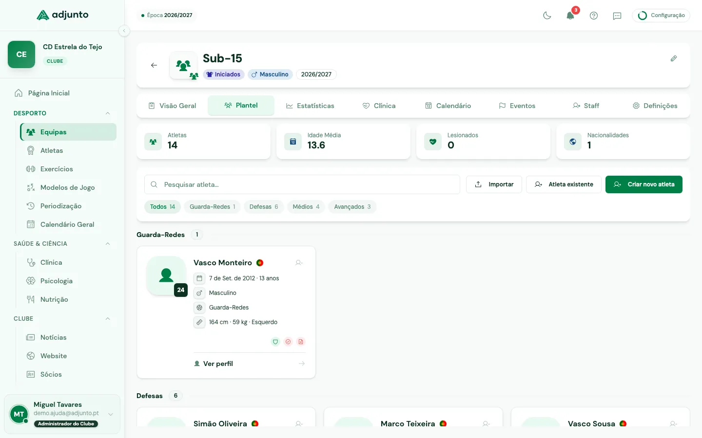Click the Importar button

click(494, 184)
